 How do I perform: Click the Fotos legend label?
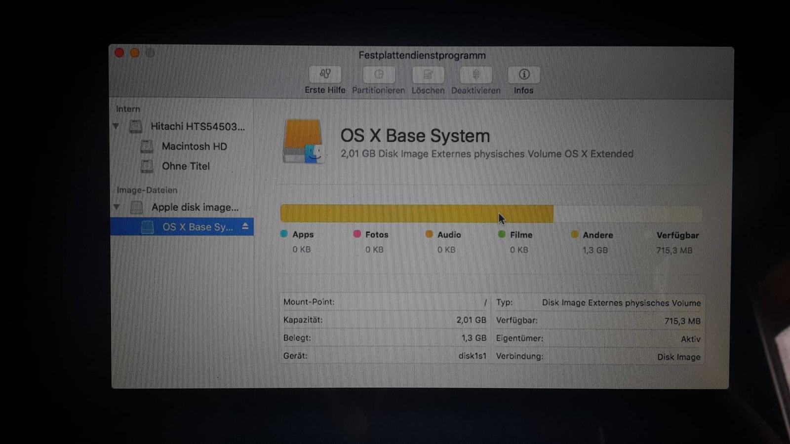coord(377,235)
